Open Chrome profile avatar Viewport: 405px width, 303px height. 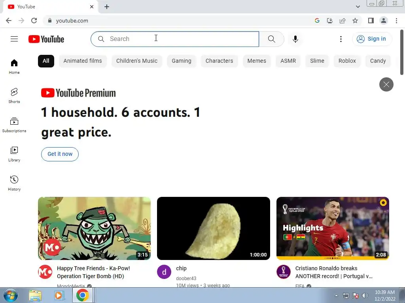click(384, 21)
